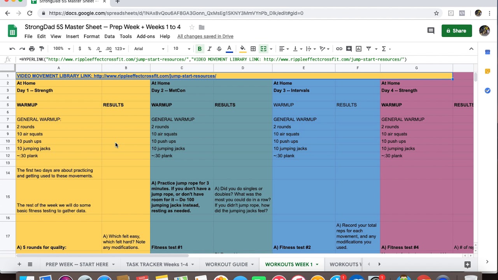Viewport: 498px width, 280px height.
Task: Open the comments history icon
Action: pyautogui.click(x=431, y=31)
